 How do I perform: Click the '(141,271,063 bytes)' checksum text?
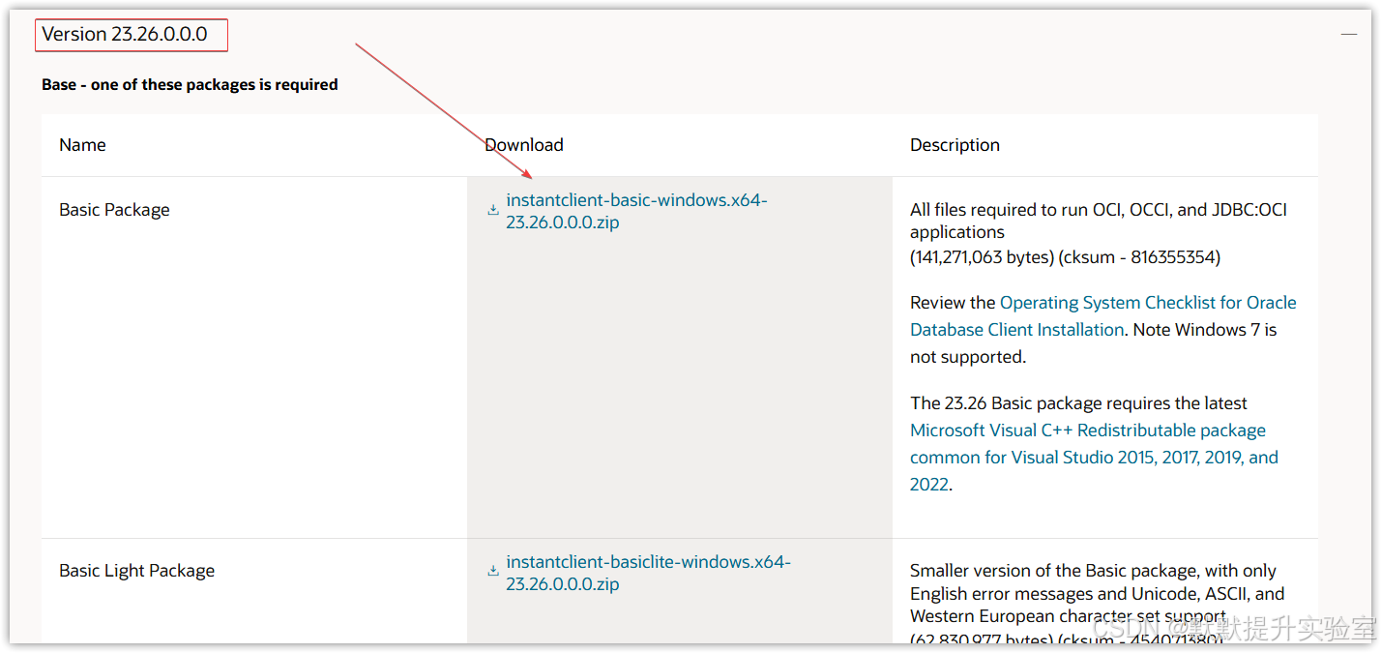point(1065,257)
